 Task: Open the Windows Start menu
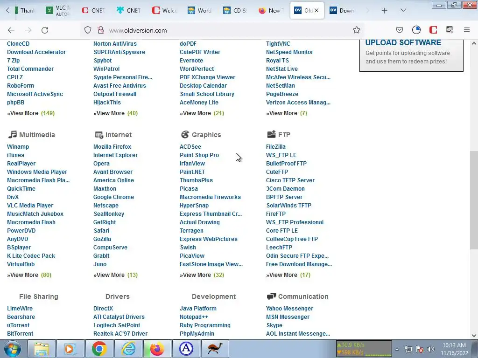tap(13, 349)
